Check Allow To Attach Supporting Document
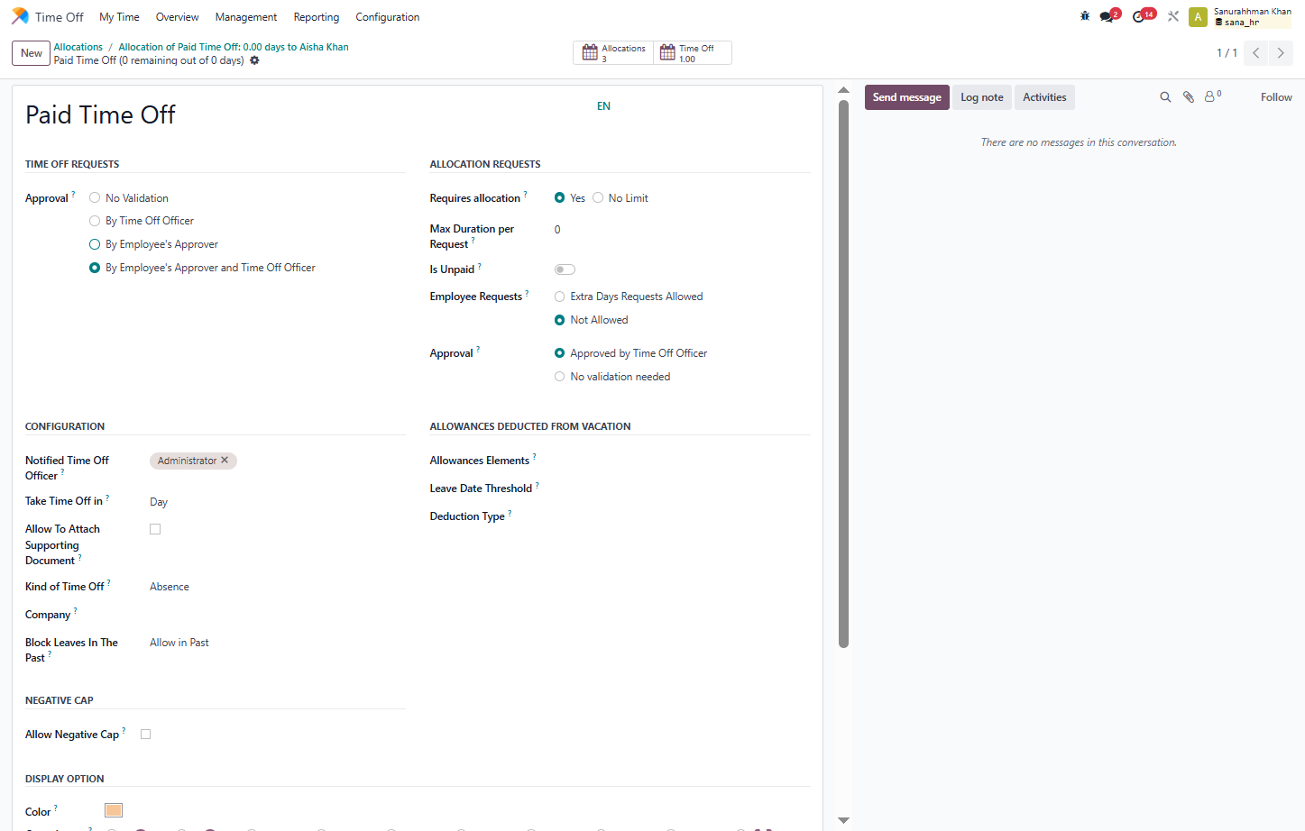The image size is (1305, 831). 155,529
